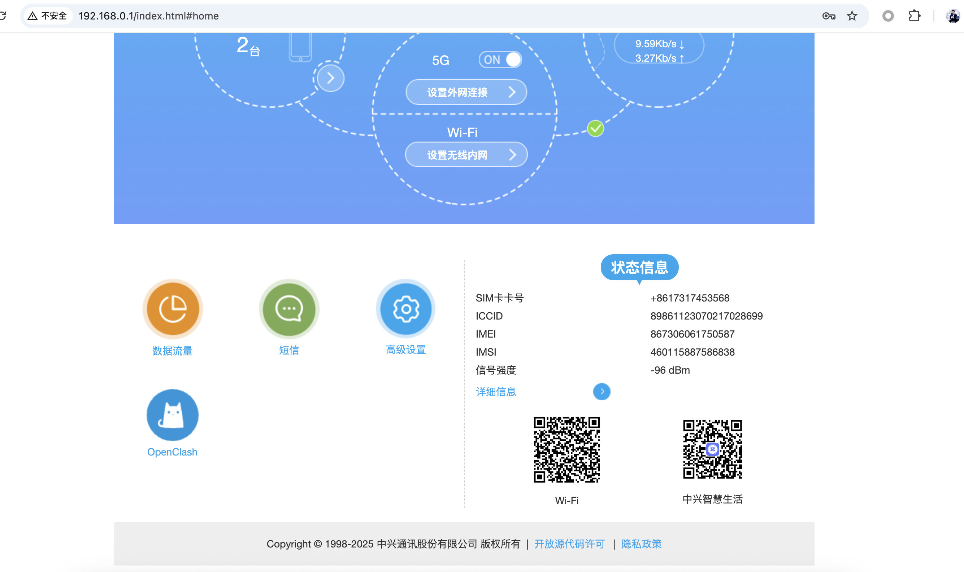This screenshot has width=964, height=572.
Task: Launch the OpenClash cat icon
Action: pos(173,415)
